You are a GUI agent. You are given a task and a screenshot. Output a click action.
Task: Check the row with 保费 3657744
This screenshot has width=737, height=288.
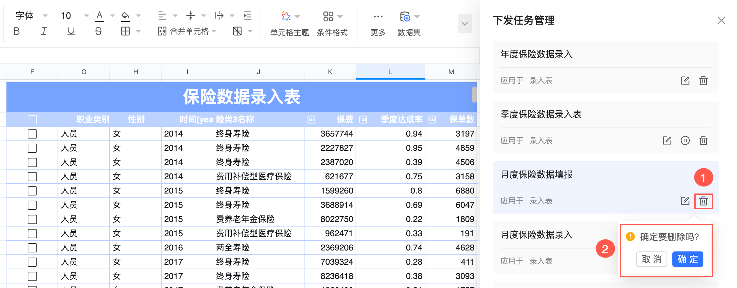32,134
